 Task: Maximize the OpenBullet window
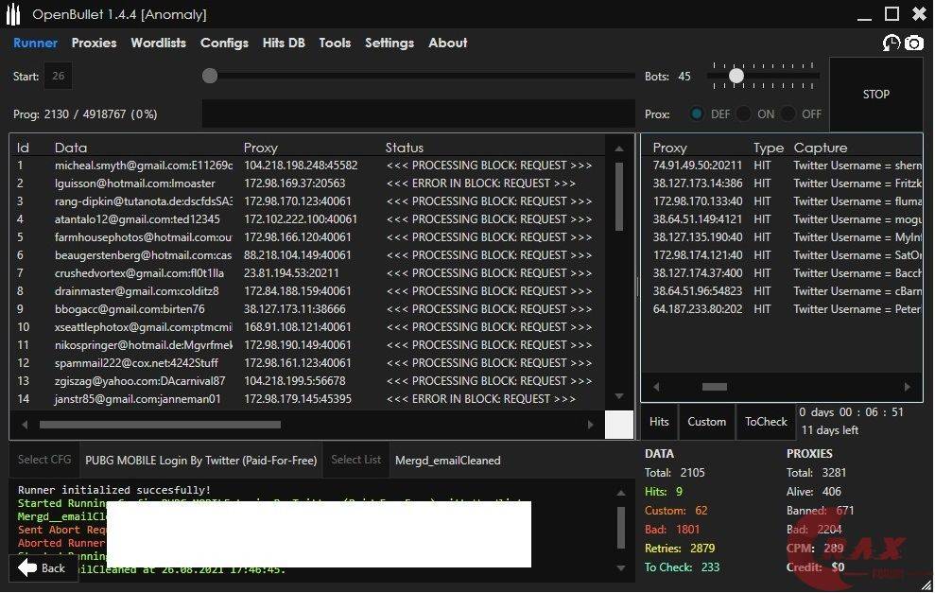(x=891, y=13)
